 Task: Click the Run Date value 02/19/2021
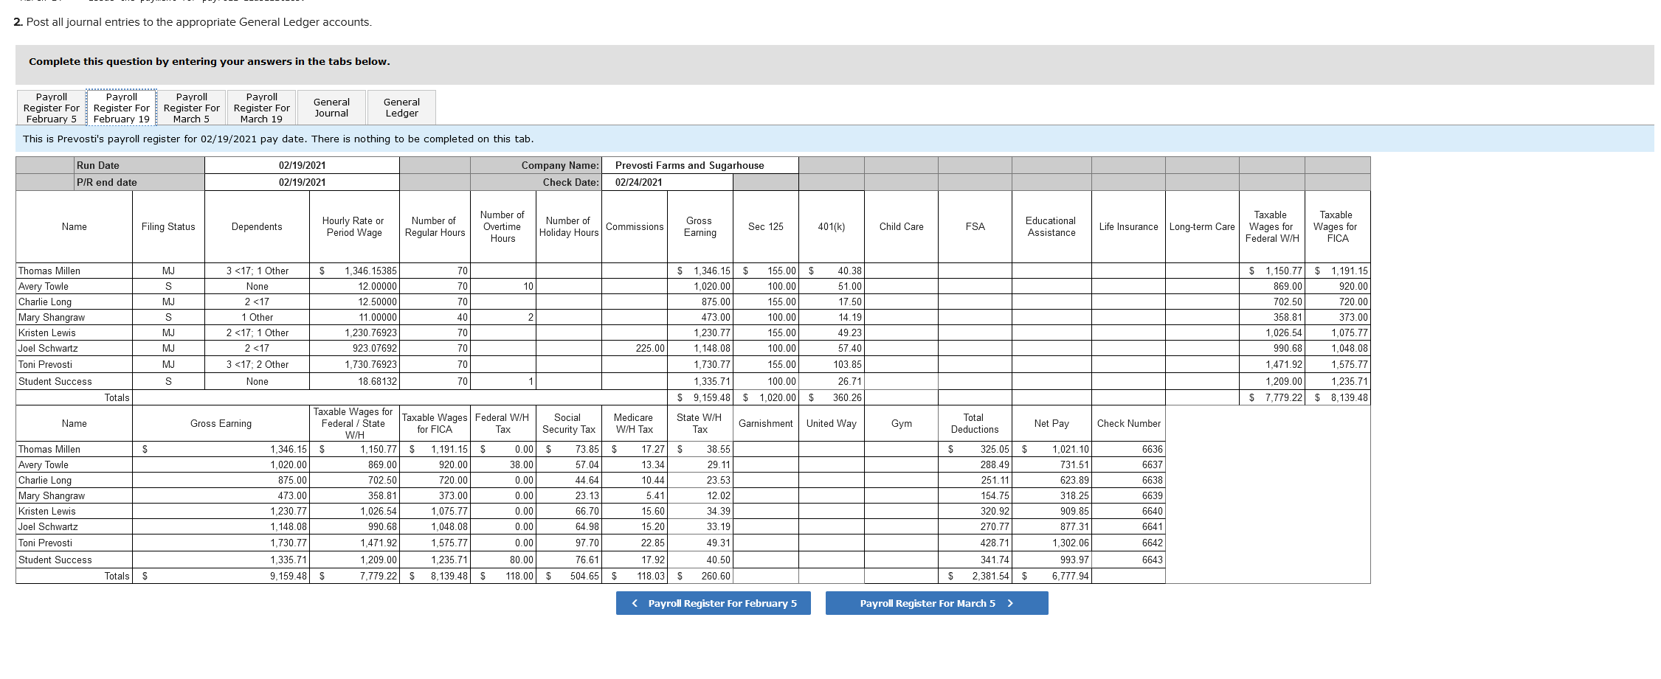pyautogui.click(x=302, y=165)
